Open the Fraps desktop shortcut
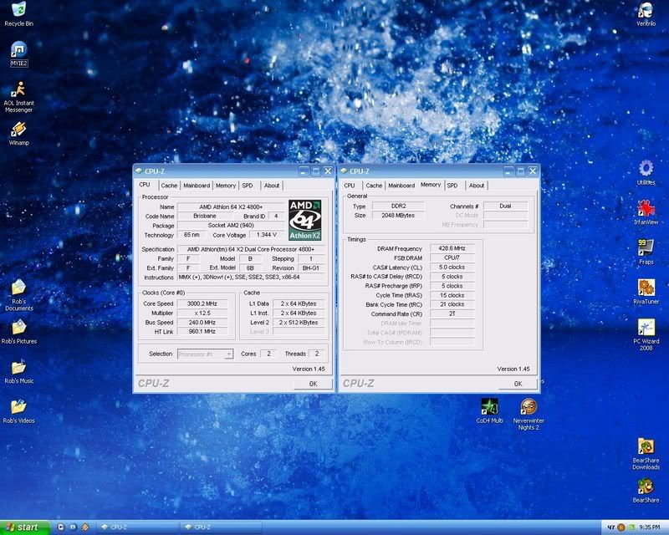This screenshot has width=669, height=535. click(x=645, y=247)
